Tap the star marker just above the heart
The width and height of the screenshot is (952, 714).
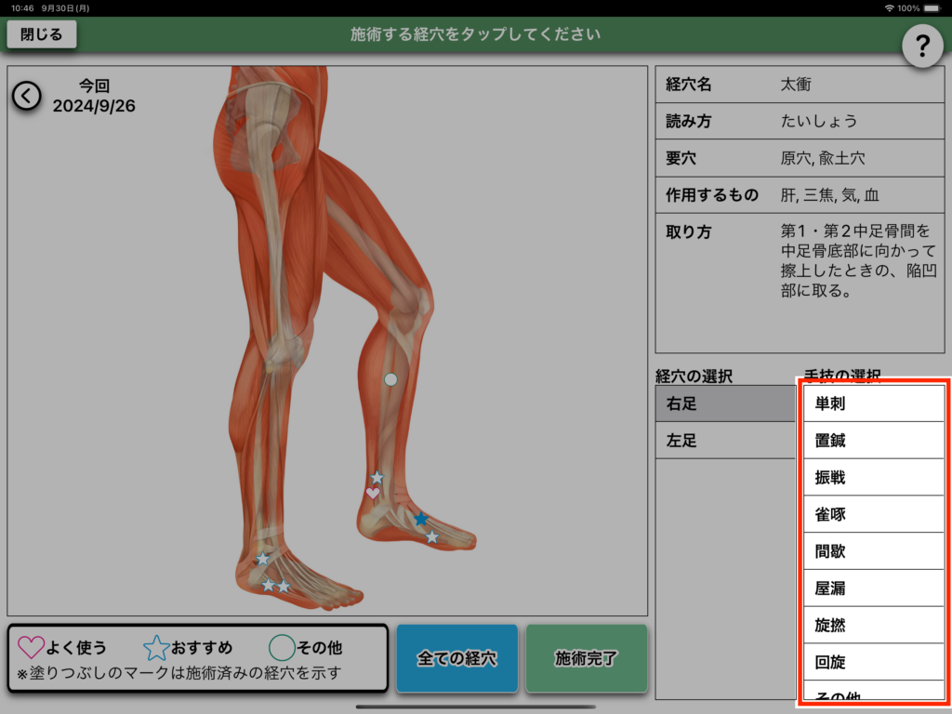(377, 477)
